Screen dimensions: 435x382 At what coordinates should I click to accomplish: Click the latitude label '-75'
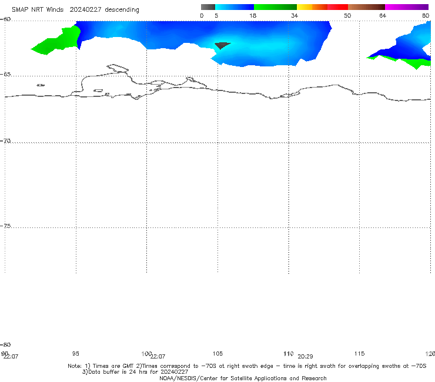point(5,226)
